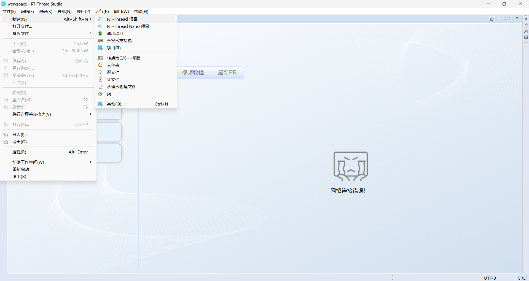Click the 文件夹 folder icon

tap(101, 65)
